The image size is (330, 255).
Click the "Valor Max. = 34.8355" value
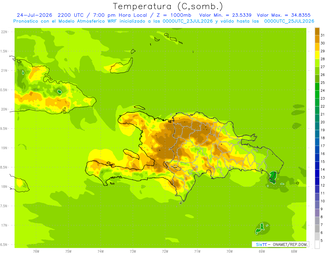284,15
